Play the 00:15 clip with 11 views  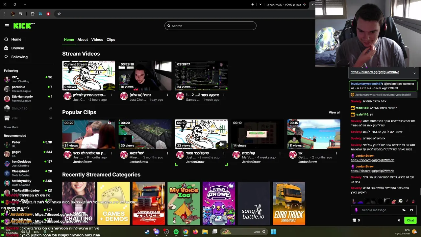coord(314,134)
